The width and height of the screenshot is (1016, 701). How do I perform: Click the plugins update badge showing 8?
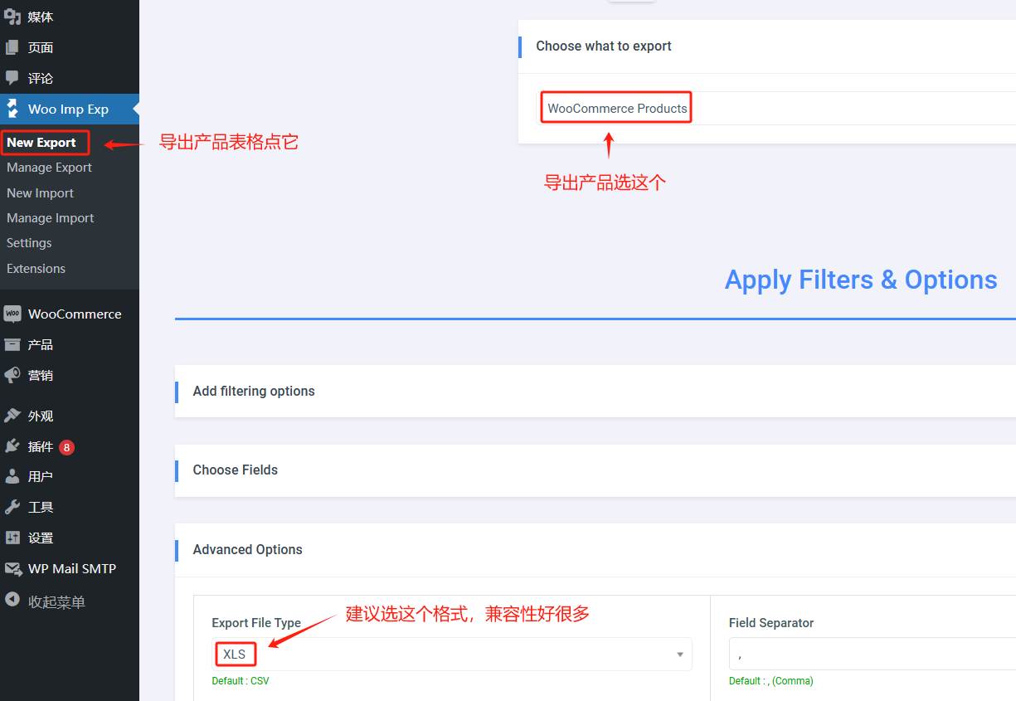click(66, 447)
